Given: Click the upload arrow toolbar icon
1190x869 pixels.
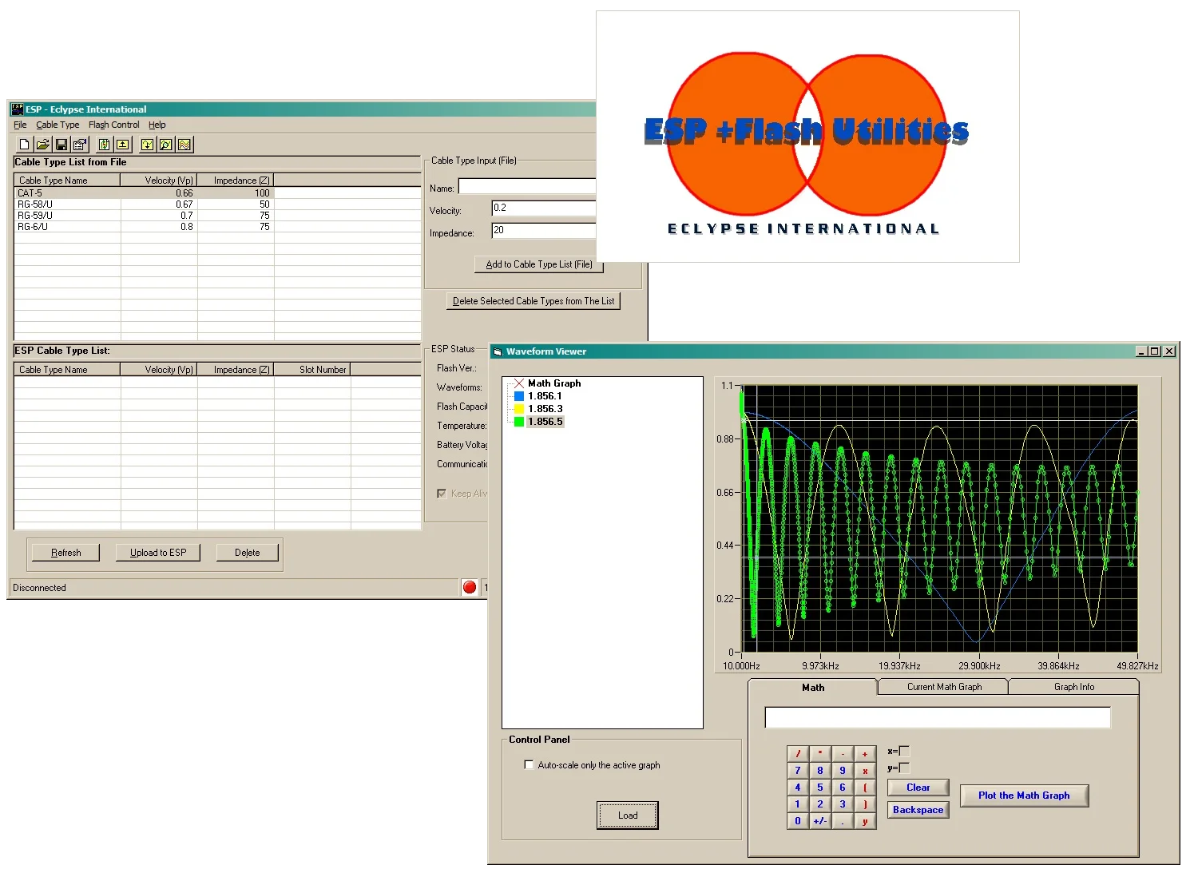Looking at the screenshot, I should (x=123, y=145).
